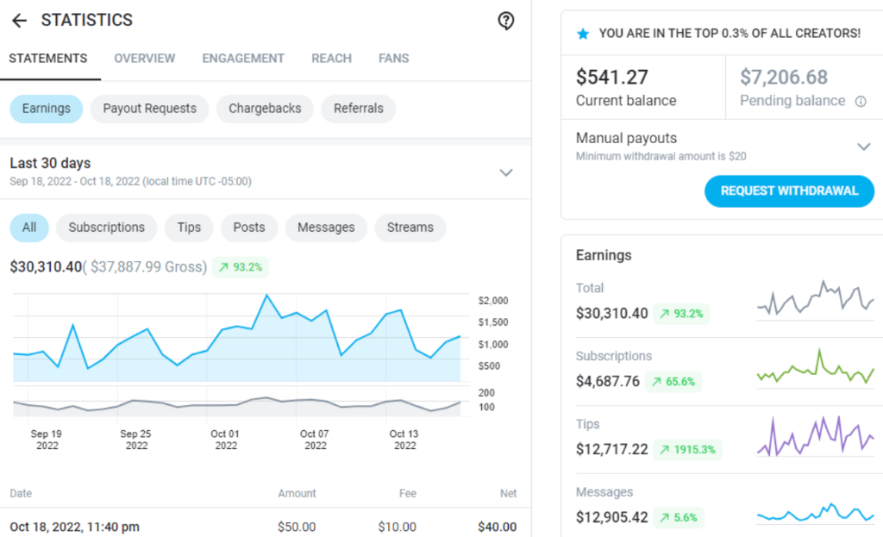Select the Tips filter chip

click(x=189, y=228)
